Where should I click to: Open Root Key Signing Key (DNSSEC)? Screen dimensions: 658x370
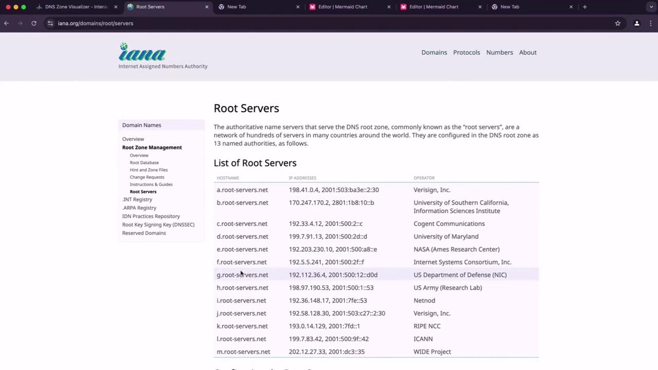click(x=158, y=225)
